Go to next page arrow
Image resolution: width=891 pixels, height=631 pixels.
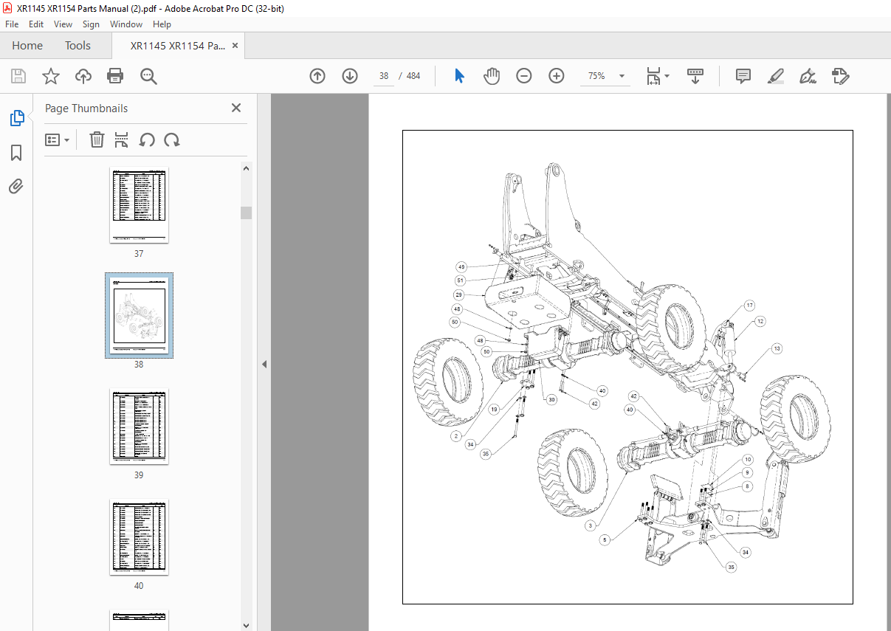coord(350,76)
